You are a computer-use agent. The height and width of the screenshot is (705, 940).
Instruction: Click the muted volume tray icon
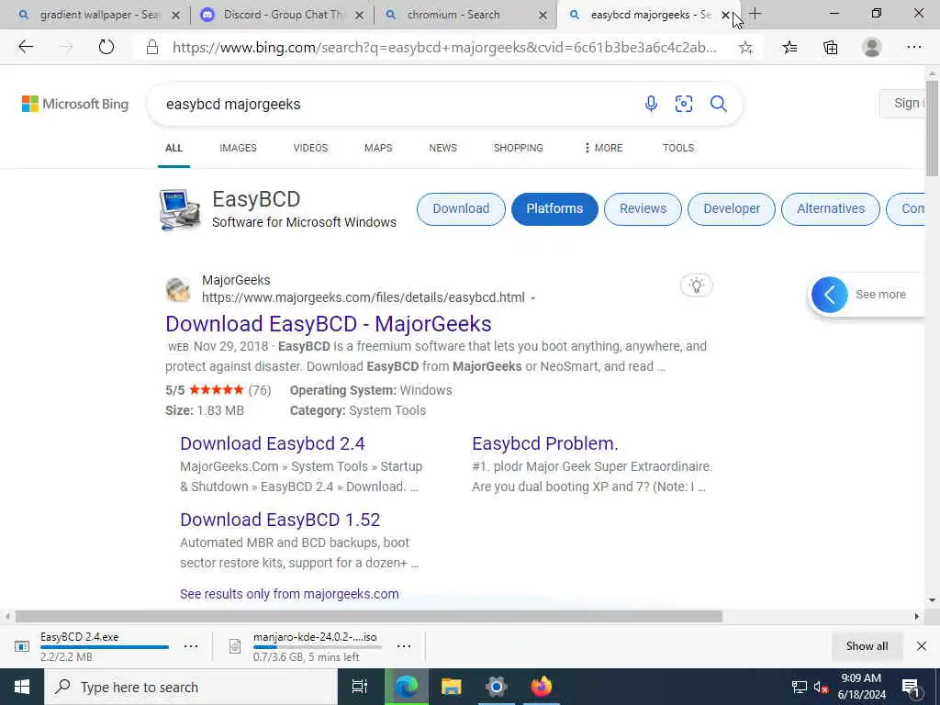point(822,688)
